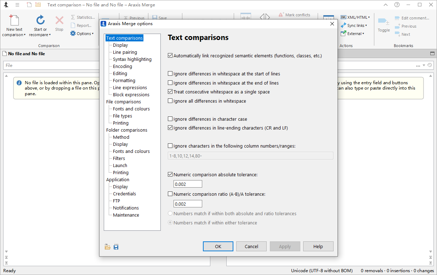
Task: Open the file path history dropdown arrow
Action: (424, 65)
